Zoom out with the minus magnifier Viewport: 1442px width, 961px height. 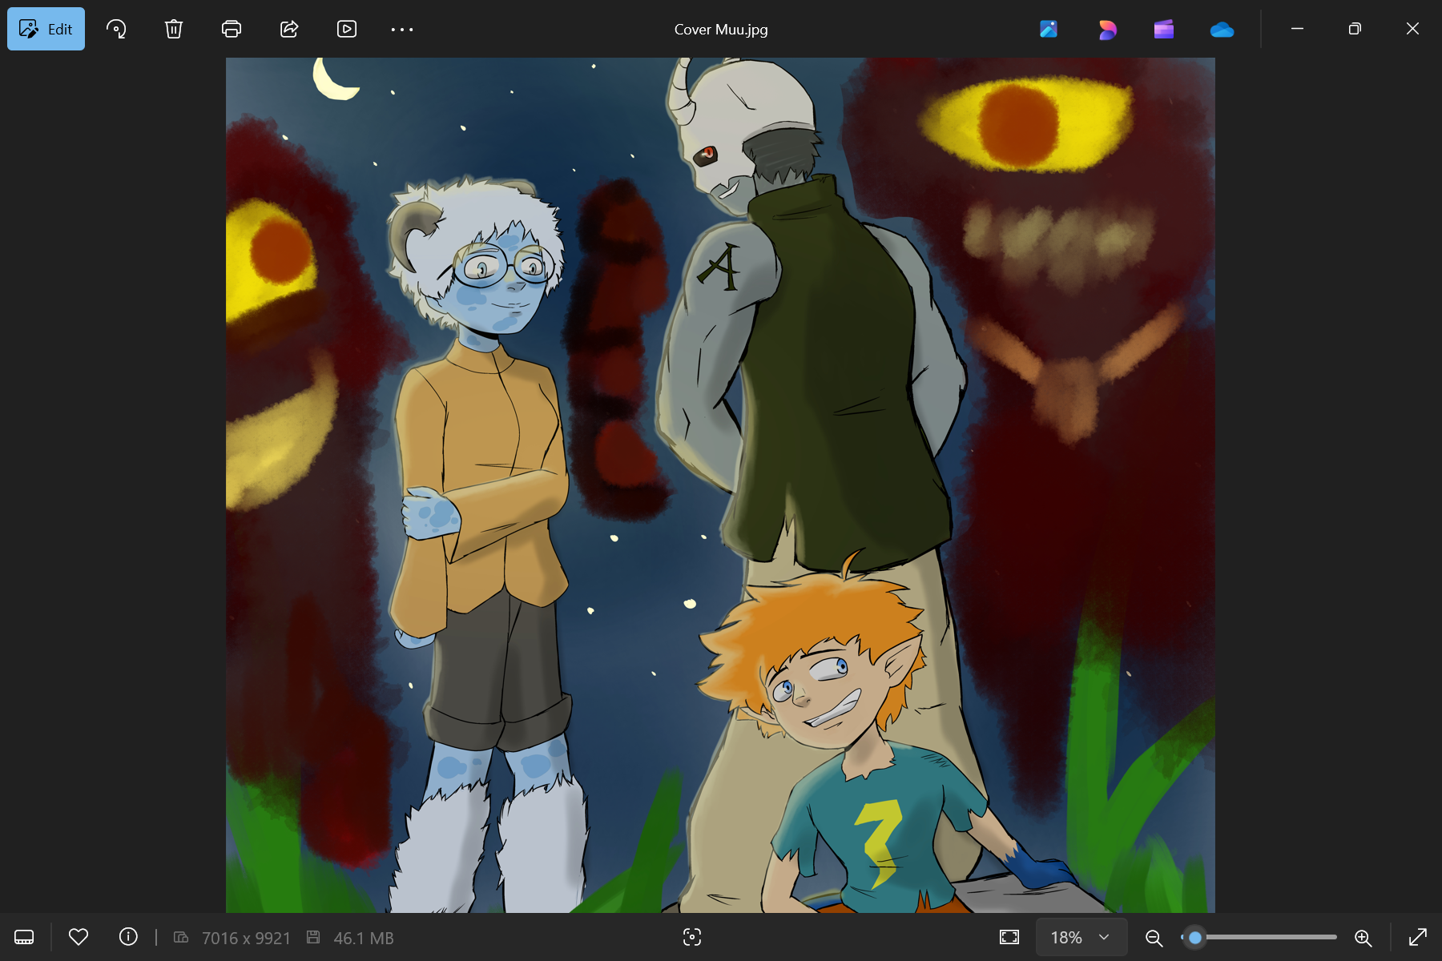coord(1154,937)
